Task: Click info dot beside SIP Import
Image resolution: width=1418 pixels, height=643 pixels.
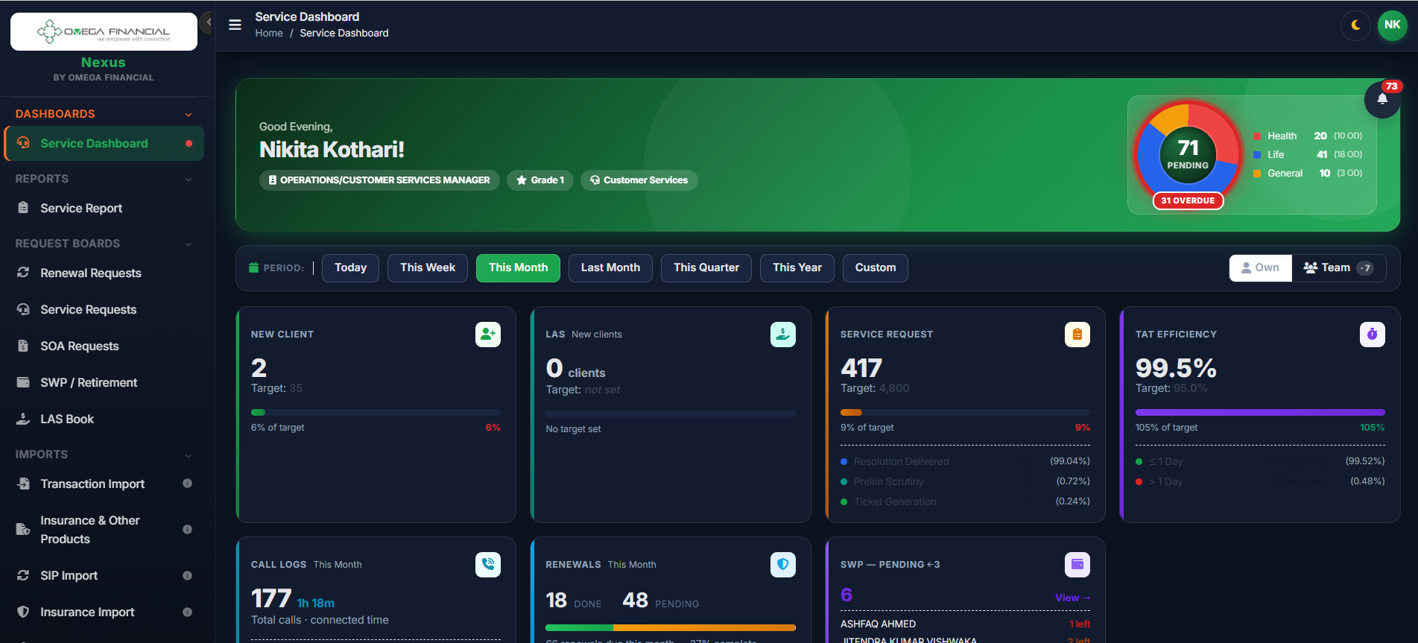Action: [187, 575]
